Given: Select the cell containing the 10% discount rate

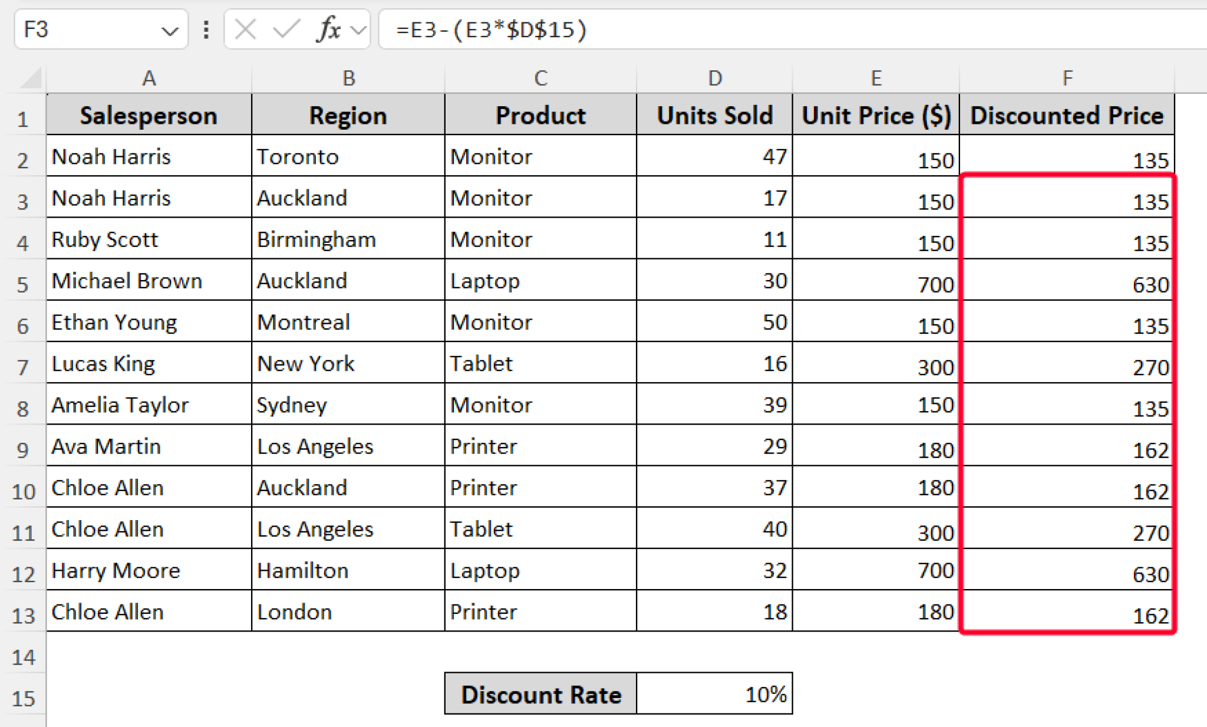Looking at the screenshot, I should click(x=714, y=695).
